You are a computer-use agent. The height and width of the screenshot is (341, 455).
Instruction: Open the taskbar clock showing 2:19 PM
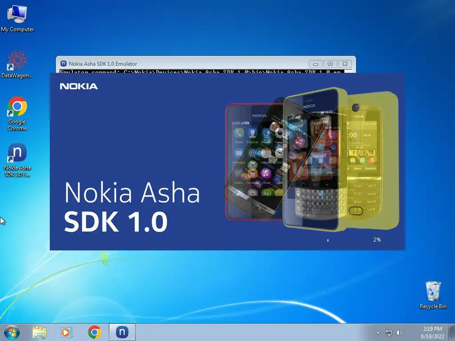point(432,333)
